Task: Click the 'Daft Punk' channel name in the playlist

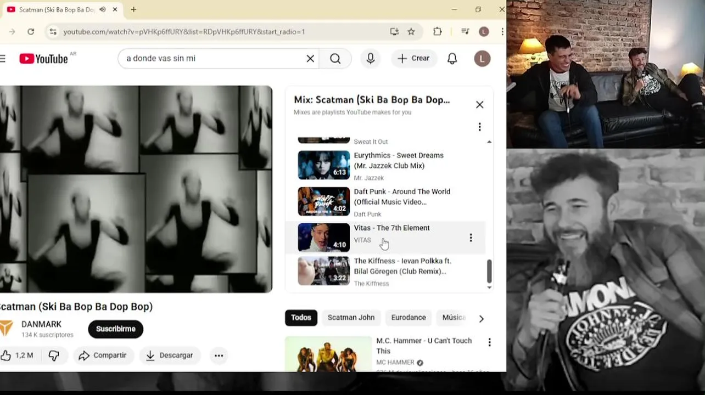Action: pyautogui.click(x=367, y=214)
